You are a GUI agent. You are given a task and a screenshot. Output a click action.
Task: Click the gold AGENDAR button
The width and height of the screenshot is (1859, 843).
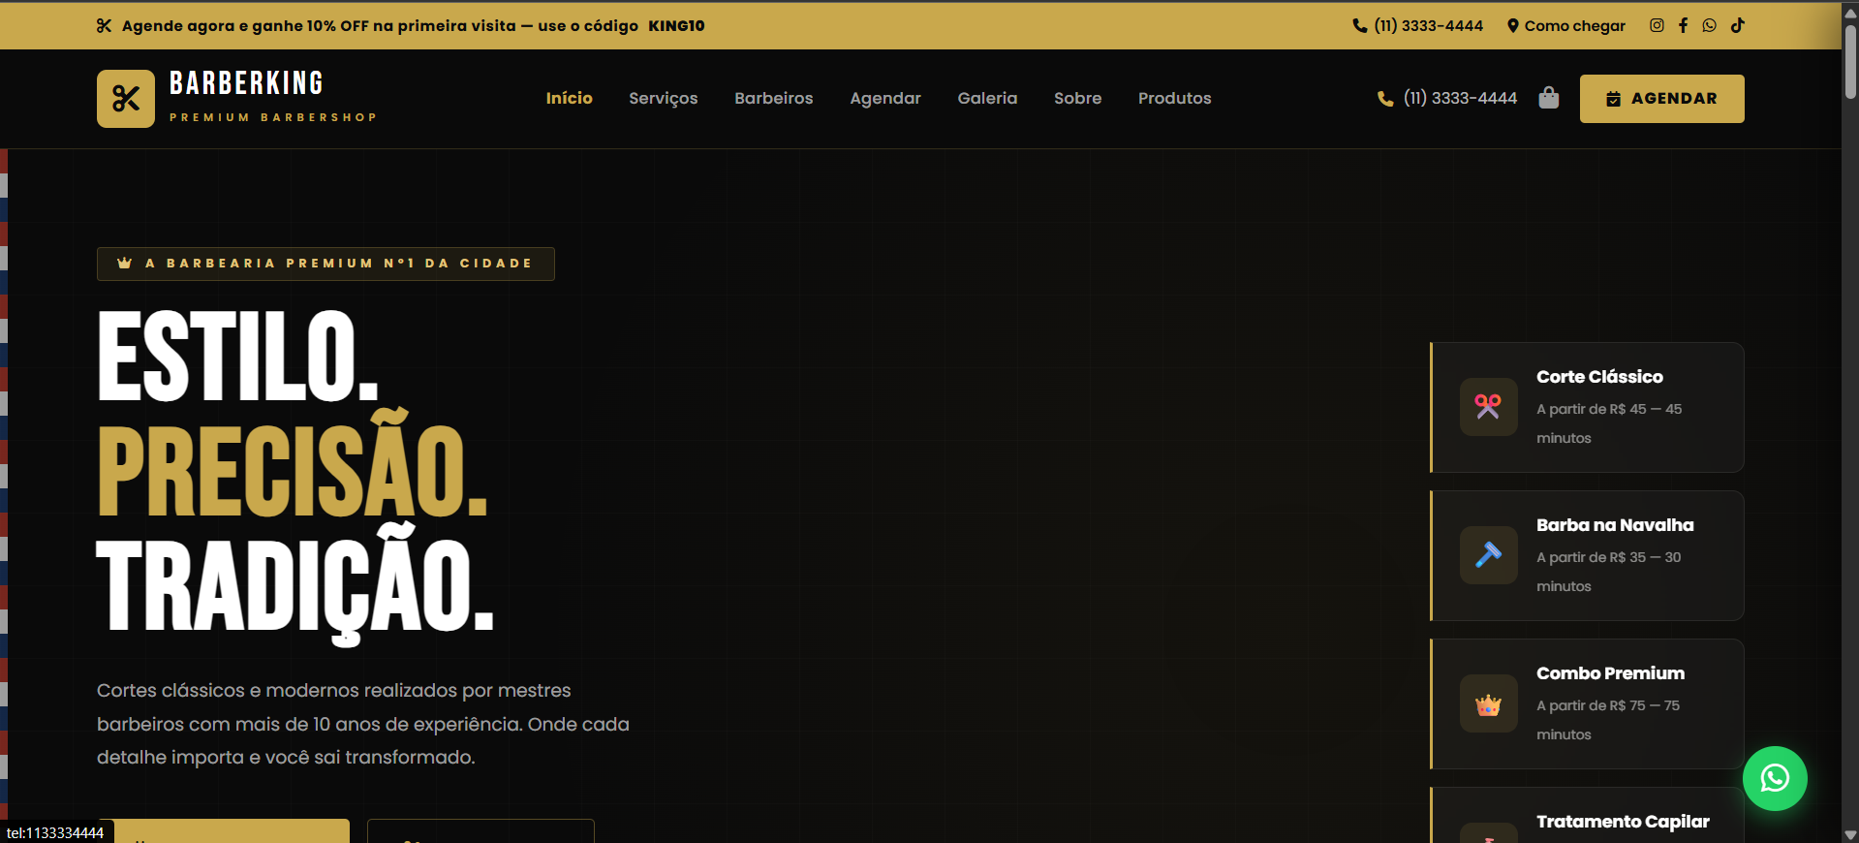pos(1662,99)
